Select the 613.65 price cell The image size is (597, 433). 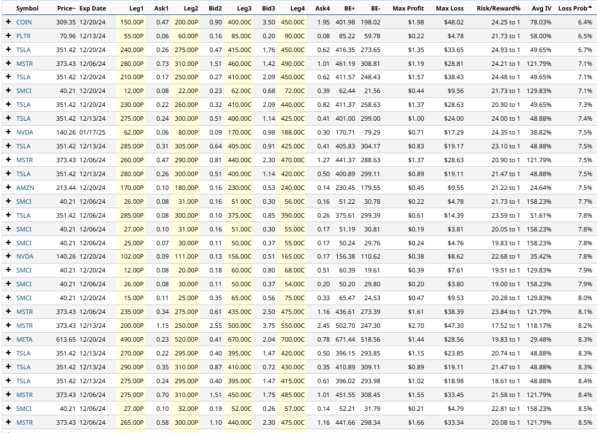(66, 339)
